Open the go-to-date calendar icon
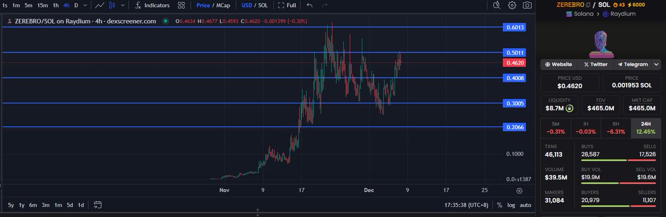 98,205
